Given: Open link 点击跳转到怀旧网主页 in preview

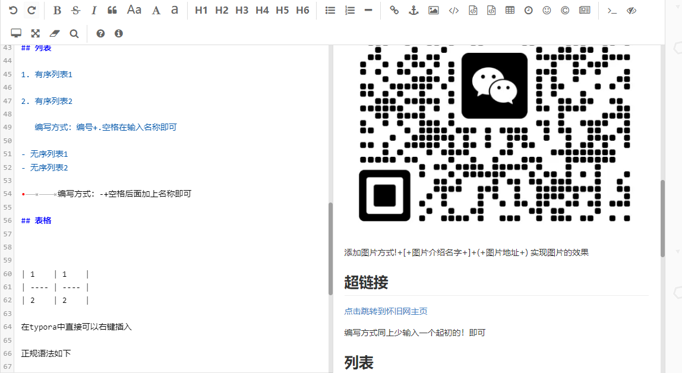Looking at the screenshot, I should pyautogui.click(x=386, y=311).
